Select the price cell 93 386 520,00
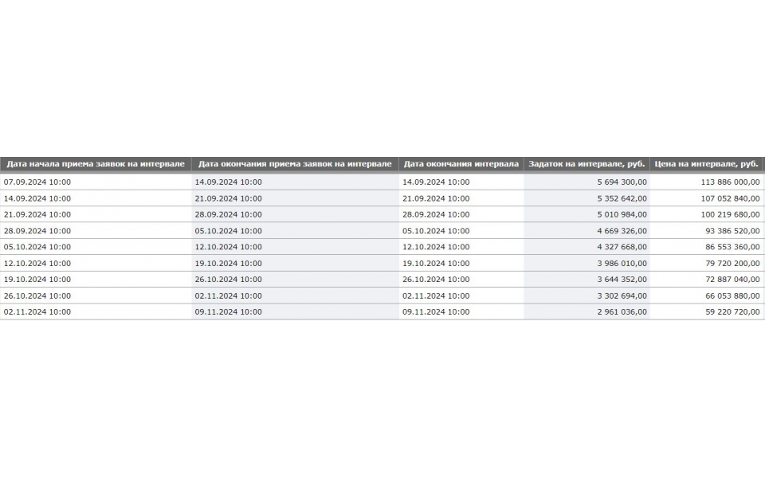Screen dimensions: 765x478 pos(707,231)
